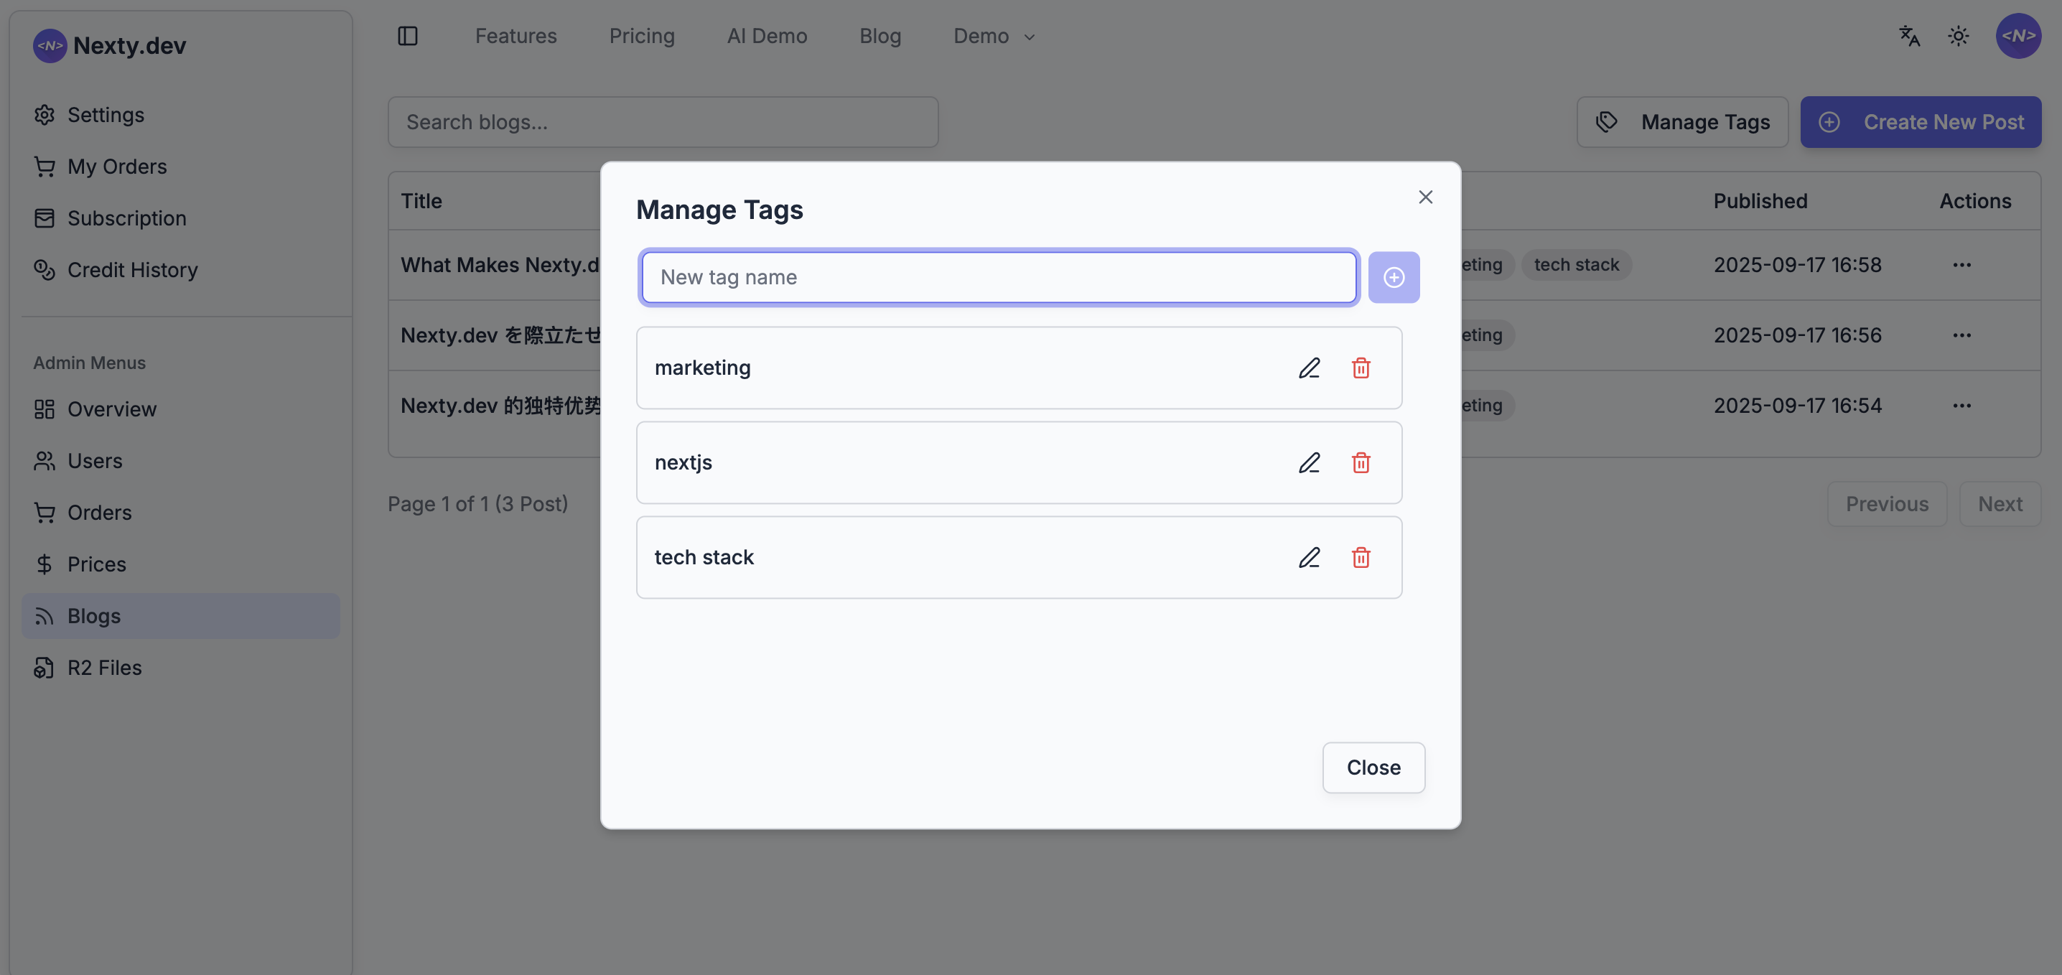Edit the nextjs tag with the pencil icon
2062x975 pixels.
[1309, 462]
